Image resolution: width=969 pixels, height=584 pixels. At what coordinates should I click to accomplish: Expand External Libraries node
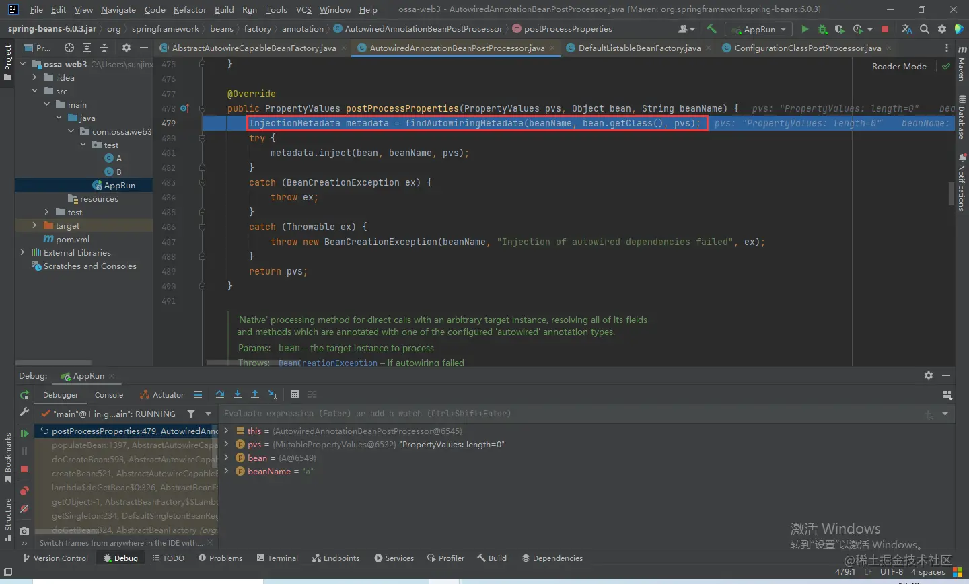pos(22,252)
